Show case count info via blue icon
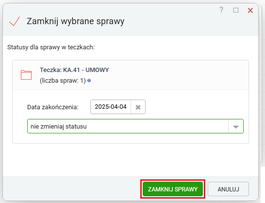Viewport: 265px width, 203px height. tap(89, 81)
